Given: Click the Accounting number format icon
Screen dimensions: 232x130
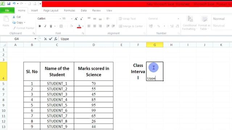Looking at the screenshot, I should pos(151,26).
